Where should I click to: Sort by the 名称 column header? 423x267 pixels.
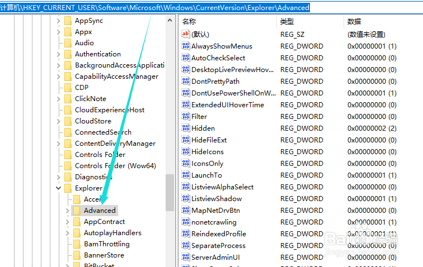tap(228, 22)
